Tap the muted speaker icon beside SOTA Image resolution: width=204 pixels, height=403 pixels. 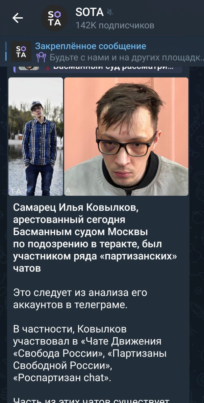[110, 12]
